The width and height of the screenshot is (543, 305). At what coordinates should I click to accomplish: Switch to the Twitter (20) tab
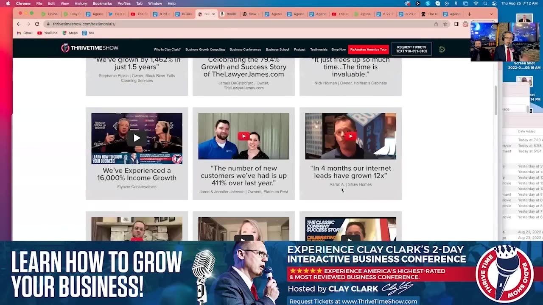click(x=117, y=14)
